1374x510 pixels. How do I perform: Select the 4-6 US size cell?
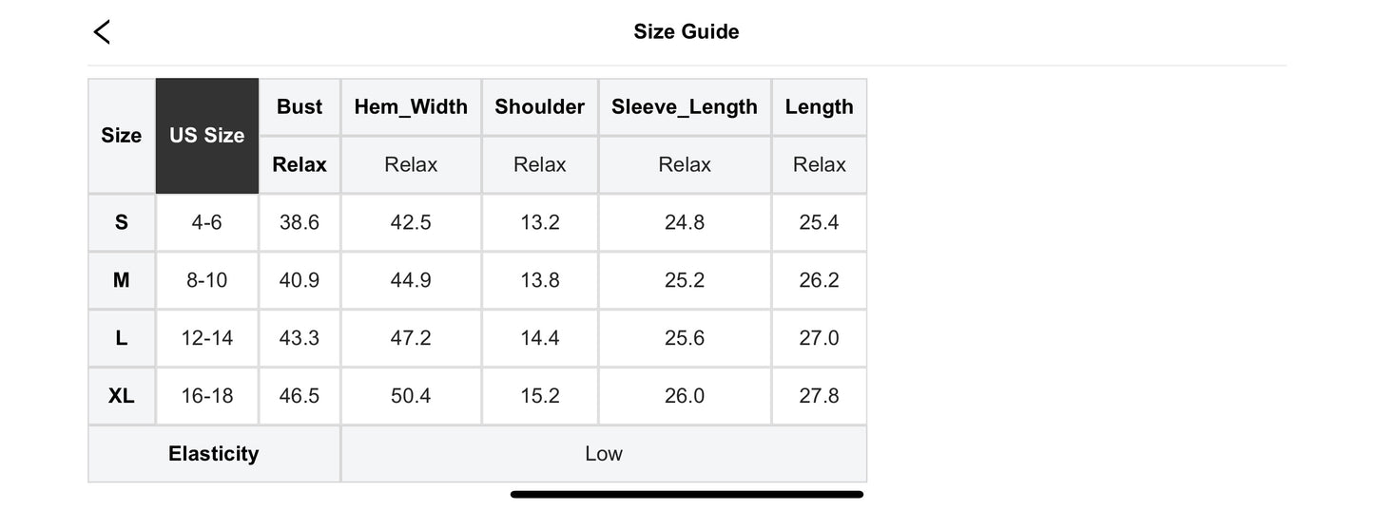(206, 222)
